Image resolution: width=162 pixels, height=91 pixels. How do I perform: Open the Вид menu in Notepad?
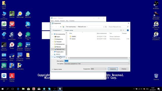(x=67, y=21)
